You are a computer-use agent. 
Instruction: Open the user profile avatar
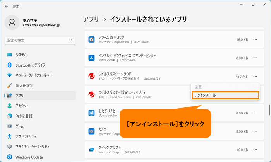coord(12,22)
